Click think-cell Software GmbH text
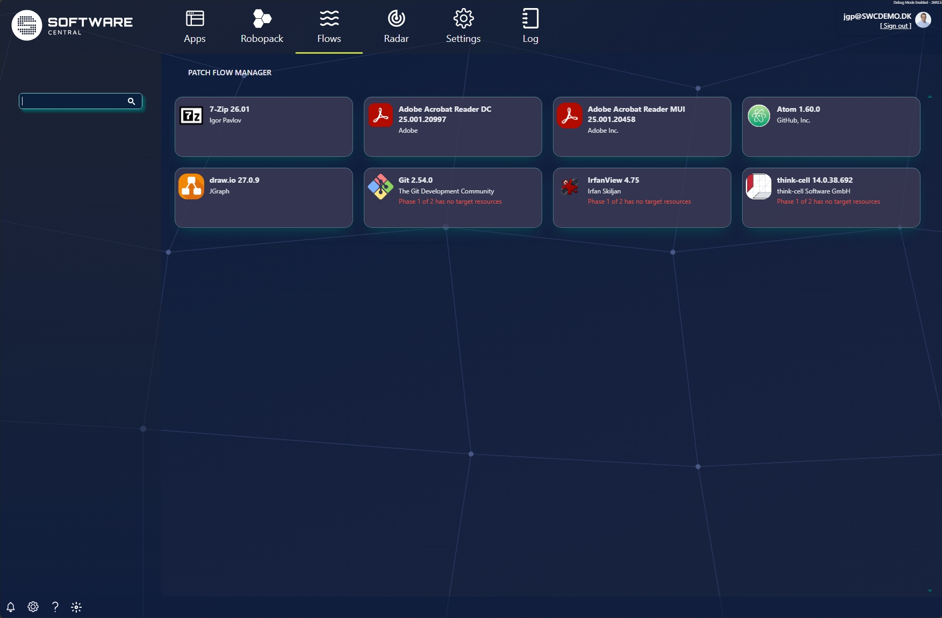This screenshot has height=618, width=942. point(813,191)
